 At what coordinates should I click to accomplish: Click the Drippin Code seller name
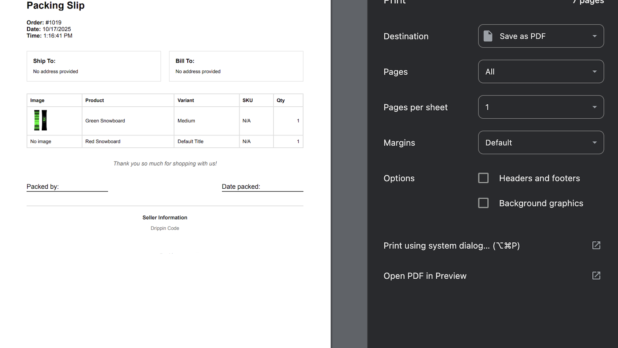click(165, 228)
